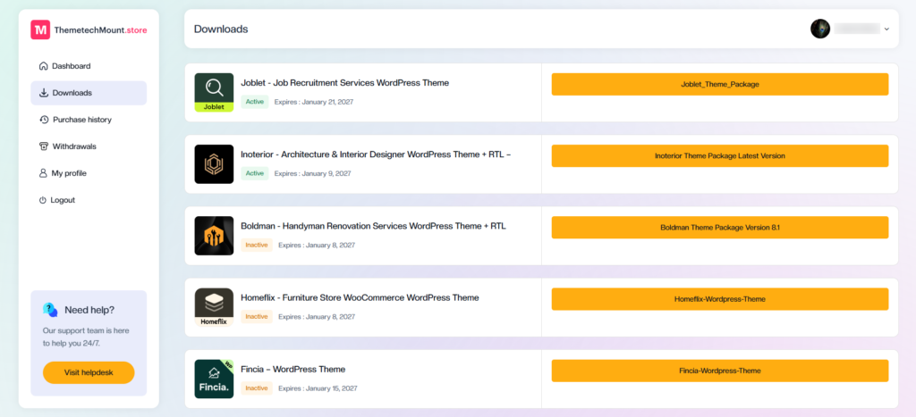This screenshot has height=417, width=916.
Task: Expand the user account dropdown chevron
Action: click(x=886, y=29)
